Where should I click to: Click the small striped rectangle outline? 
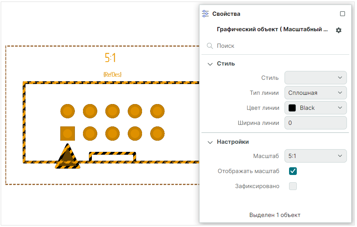[112, 156]
